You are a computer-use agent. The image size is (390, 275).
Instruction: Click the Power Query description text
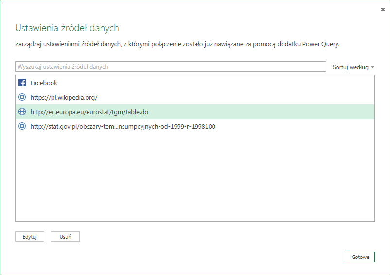tap(177, 44)
